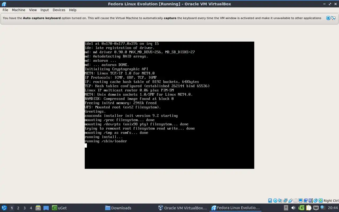Open the file manager launcher in panel

coord(38,208)
